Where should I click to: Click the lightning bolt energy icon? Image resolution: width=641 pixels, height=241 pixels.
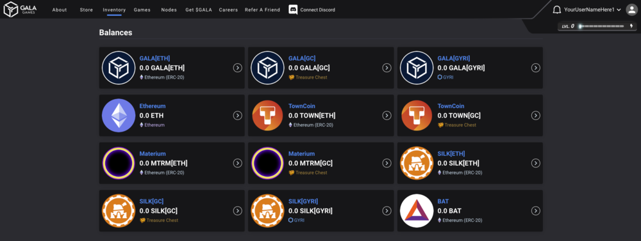631,26
